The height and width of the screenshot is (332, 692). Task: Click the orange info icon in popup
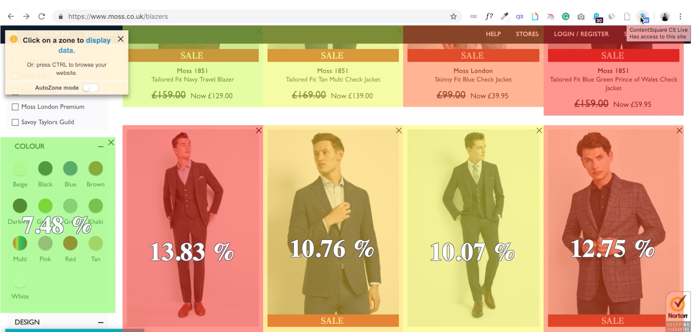point(14,39)
